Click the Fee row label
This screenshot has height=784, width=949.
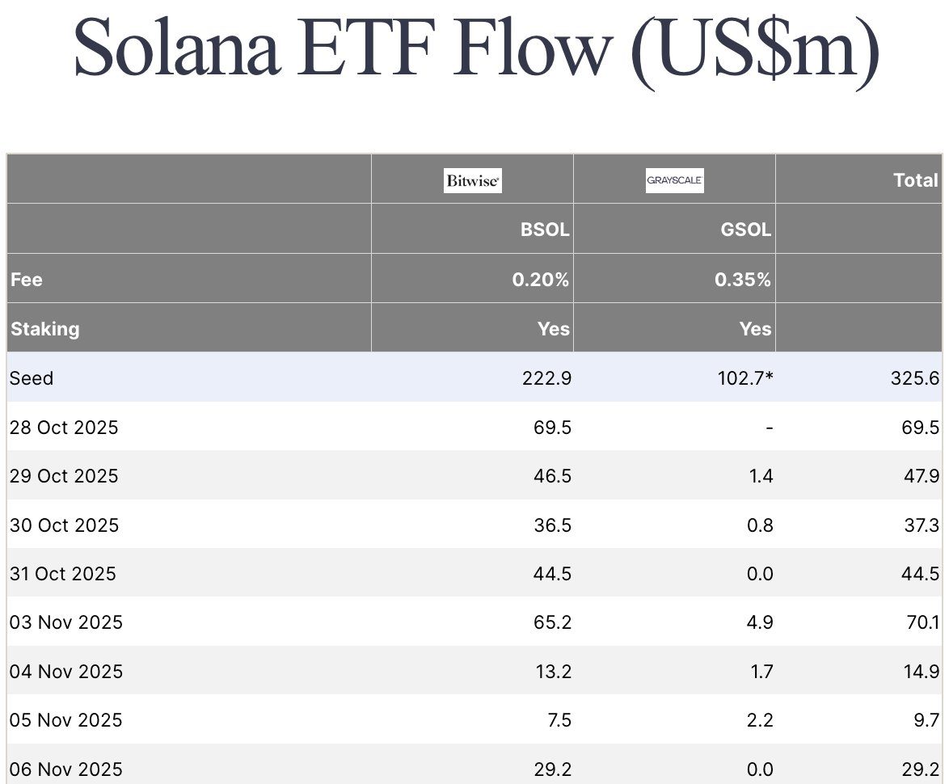pyautogui.click(x=27, y=280)
